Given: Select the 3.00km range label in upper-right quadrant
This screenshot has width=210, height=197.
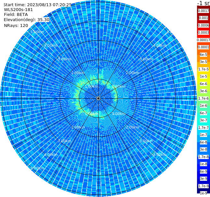Looking at the screenshot, I should 146,59.
